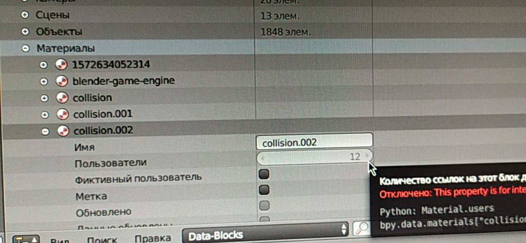The width and height of the screenshot is (526, 243).
Task: Click the Имя field containing collision.002
Action: 314,142
